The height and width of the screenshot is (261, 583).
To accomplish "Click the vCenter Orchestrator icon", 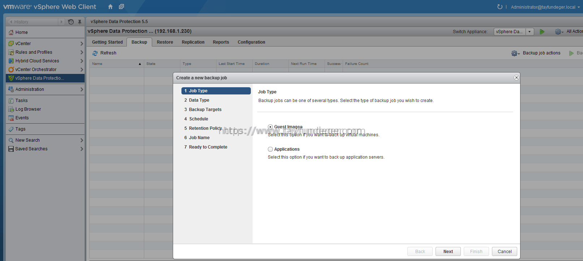I will tap(11, 70).
